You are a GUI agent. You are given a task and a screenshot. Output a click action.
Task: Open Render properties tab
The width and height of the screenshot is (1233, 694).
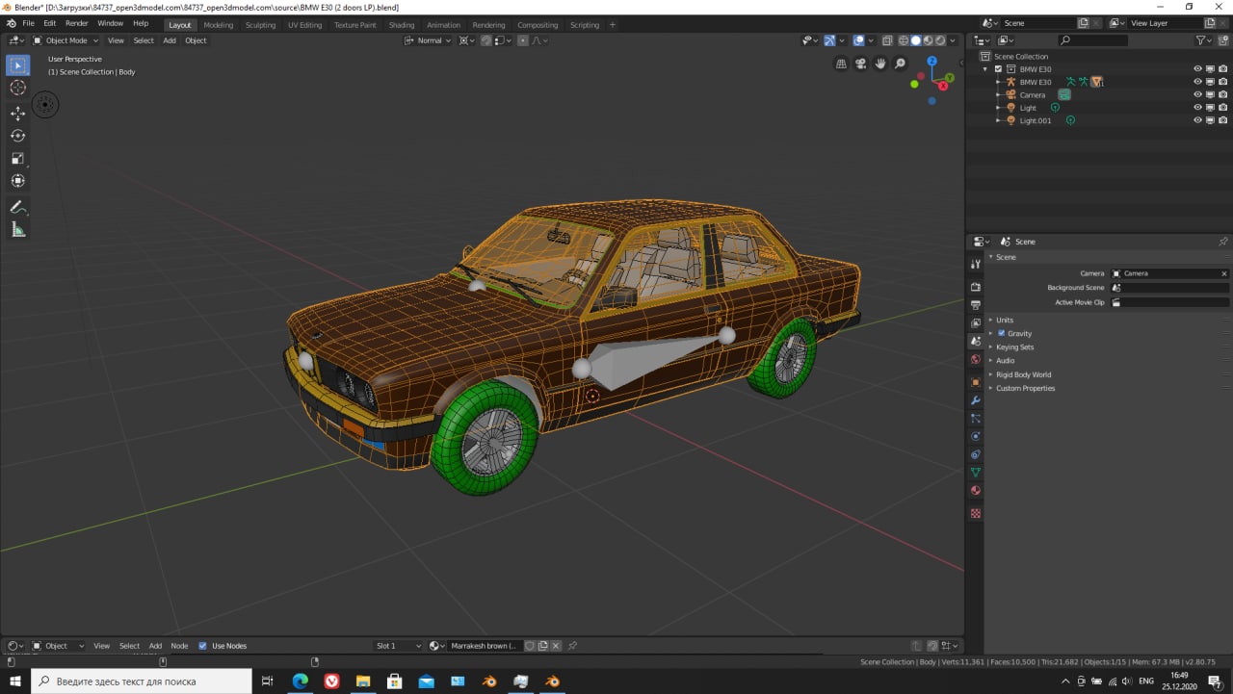(x=976, y=287)
